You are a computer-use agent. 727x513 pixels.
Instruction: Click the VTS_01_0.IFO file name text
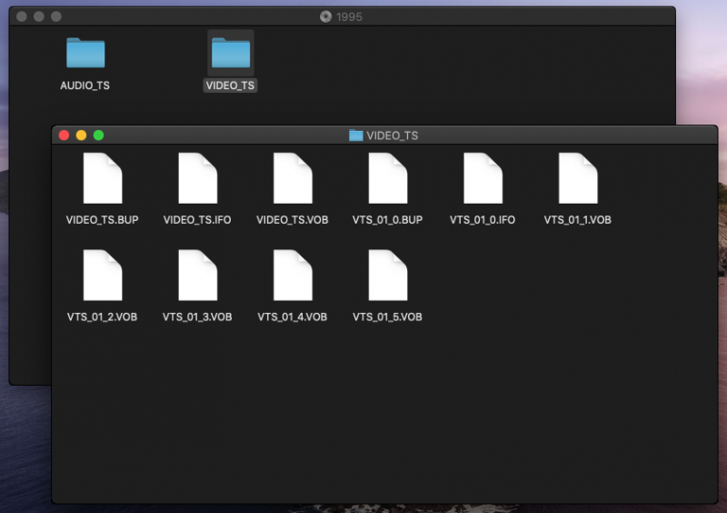click(483, 219)
